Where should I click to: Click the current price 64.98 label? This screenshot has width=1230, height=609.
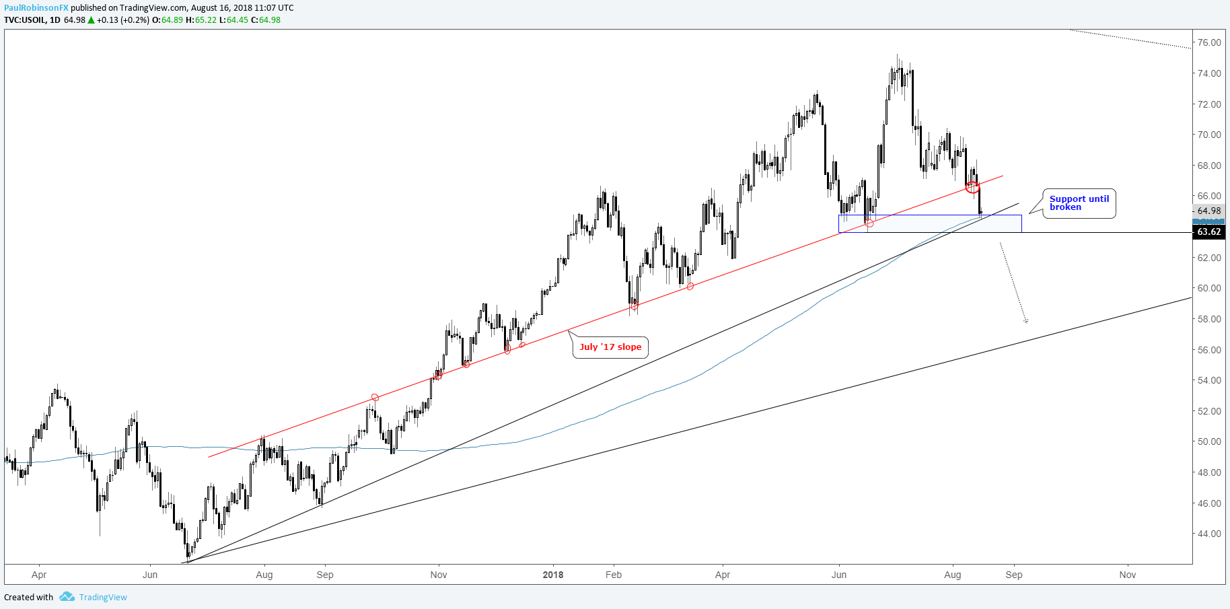1209,211
